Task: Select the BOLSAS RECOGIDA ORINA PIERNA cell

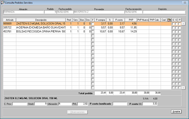Action: tap(41, 32)
